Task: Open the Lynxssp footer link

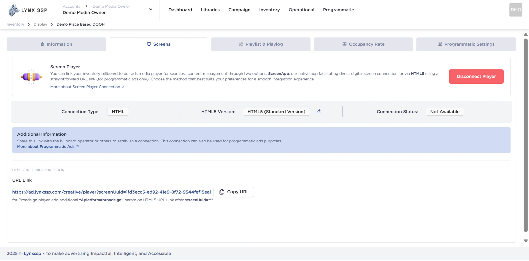Action: click(x=33, y=254)
